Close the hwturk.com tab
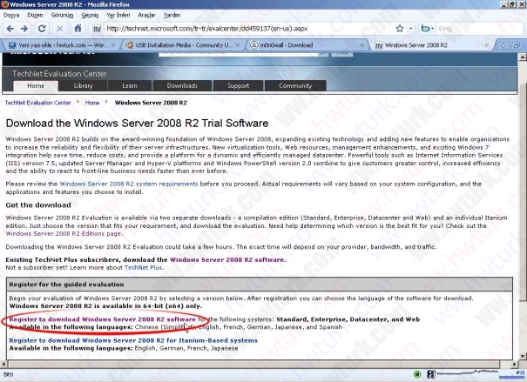Screen dimensions: 527x382 [x=113, y=45]
